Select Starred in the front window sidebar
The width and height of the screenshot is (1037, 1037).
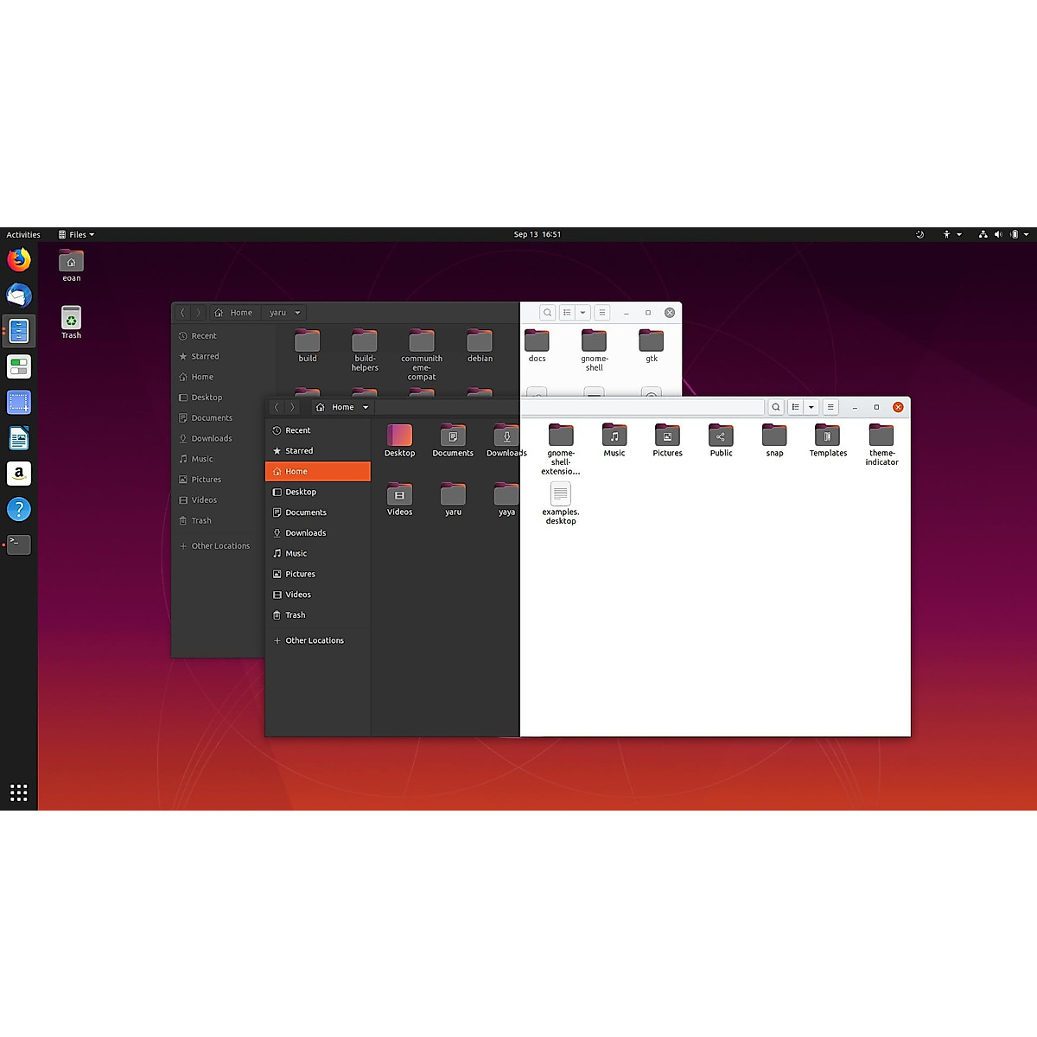tap(299, 451)
